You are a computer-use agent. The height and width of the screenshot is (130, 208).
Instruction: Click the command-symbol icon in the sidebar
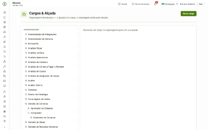click(x=4, y=22)
